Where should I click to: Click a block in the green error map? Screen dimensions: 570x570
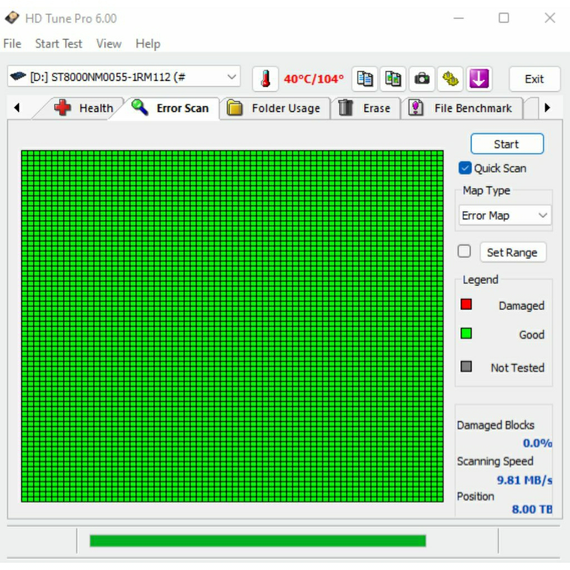pyautogui.click(x=232, y=326)
